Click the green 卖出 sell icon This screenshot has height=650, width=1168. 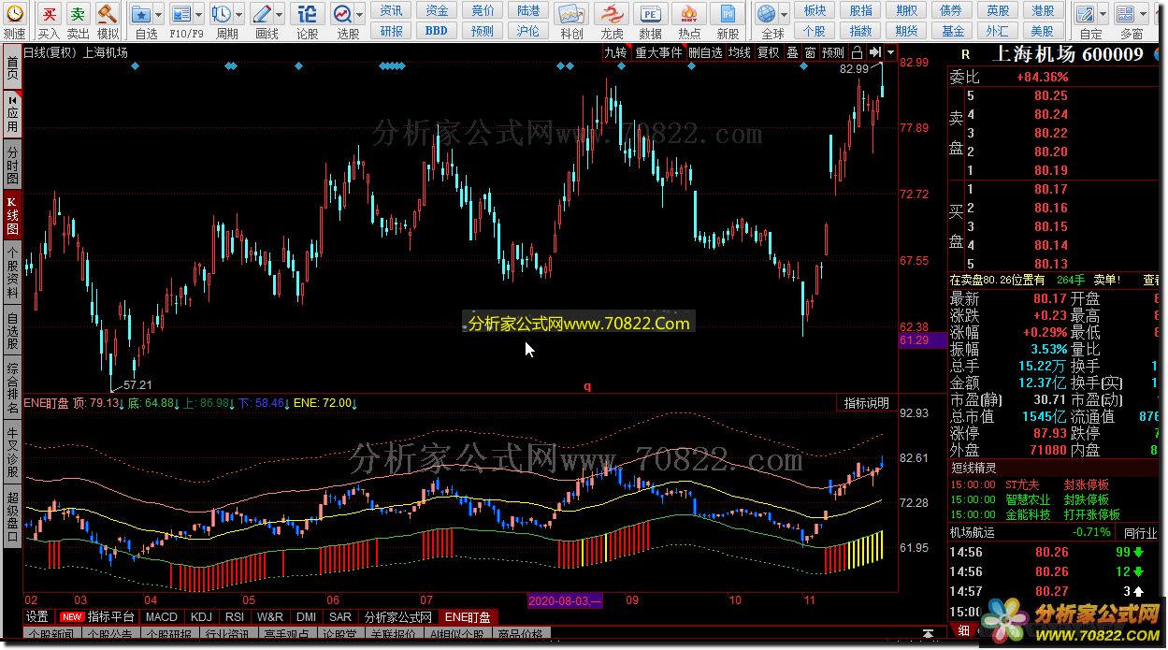tap(79, 14)
